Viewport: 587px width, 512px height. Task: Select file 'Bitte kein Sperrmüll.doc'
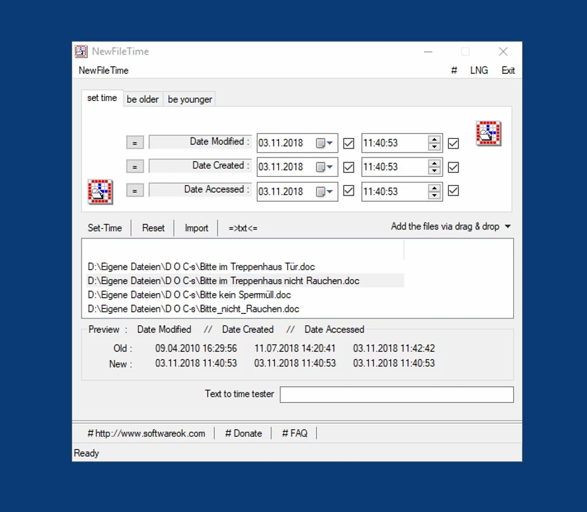(245, 295)
